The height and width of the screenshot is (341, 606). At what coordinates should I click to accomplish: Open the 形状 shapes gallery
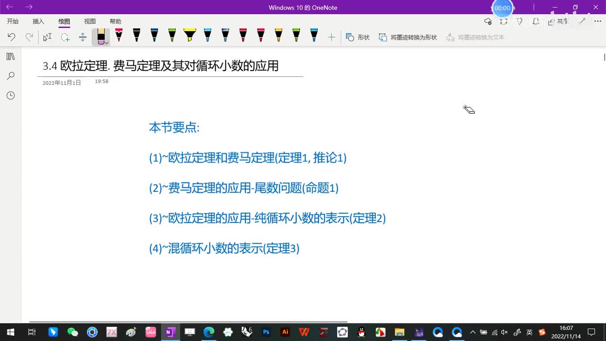(x=358, y=37)
